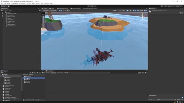Select Directional Light in Hierarchy
The image size is (184, 103).
pyautogui.click(x=12, y=14)
